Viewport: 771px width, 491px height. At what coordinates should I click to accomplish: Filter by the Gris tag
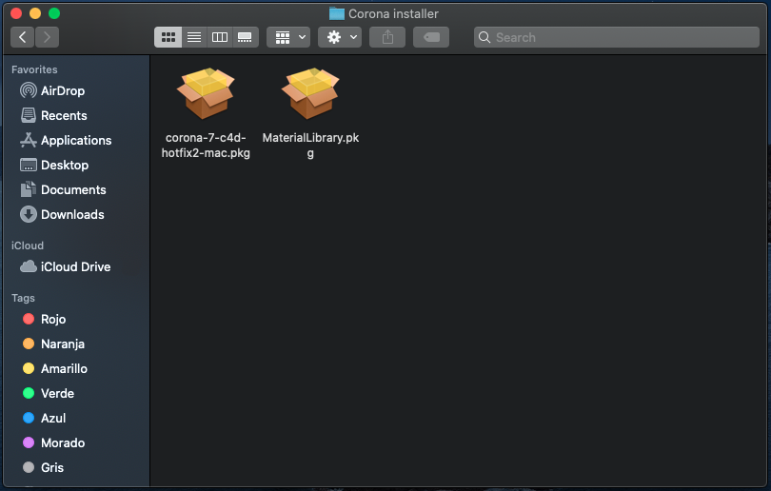tap(76, 467)
